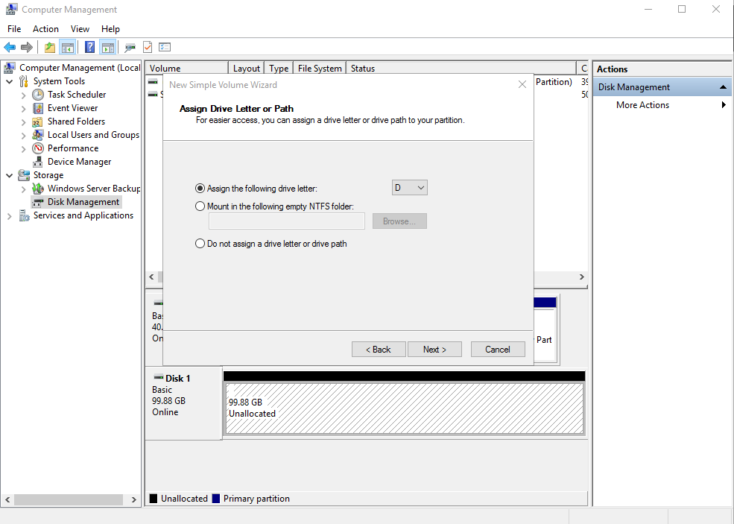Click the Task Scheduler clock icon

[38, 95]
